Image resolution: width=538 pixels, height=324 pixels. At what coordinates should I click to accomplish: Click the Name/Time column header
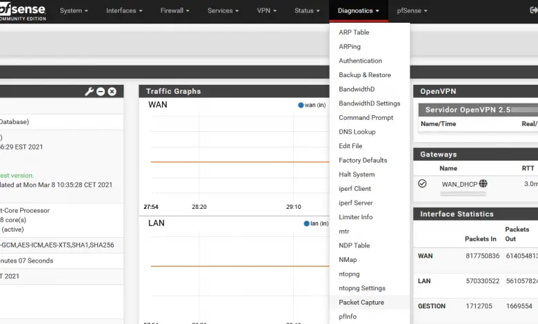click(x=438, y=124)
